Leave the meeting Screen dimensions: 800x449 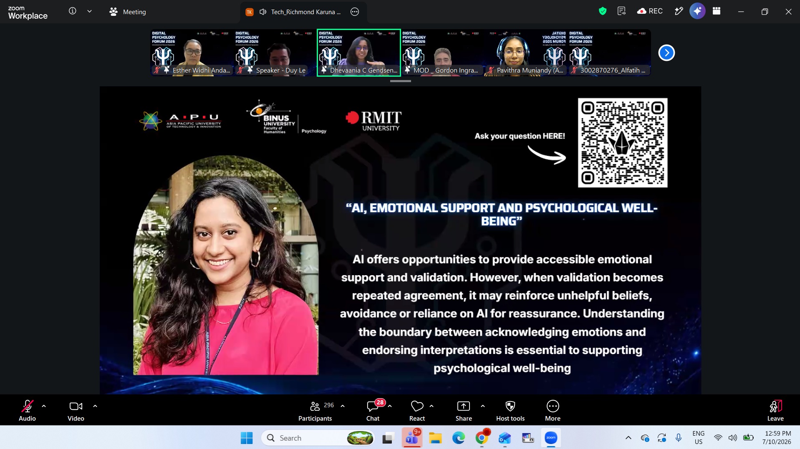(x=775, y=411)
